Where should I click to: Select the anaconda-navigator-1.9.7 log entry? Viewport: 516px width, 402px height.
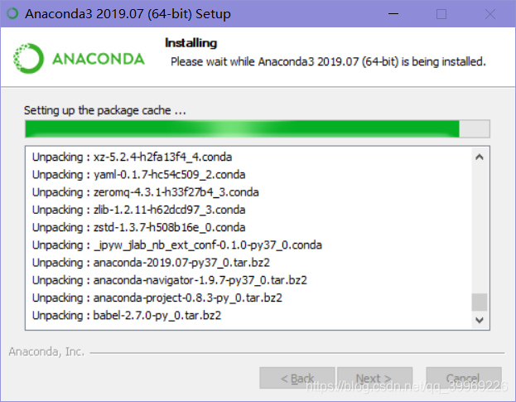[x=170, y=280]
